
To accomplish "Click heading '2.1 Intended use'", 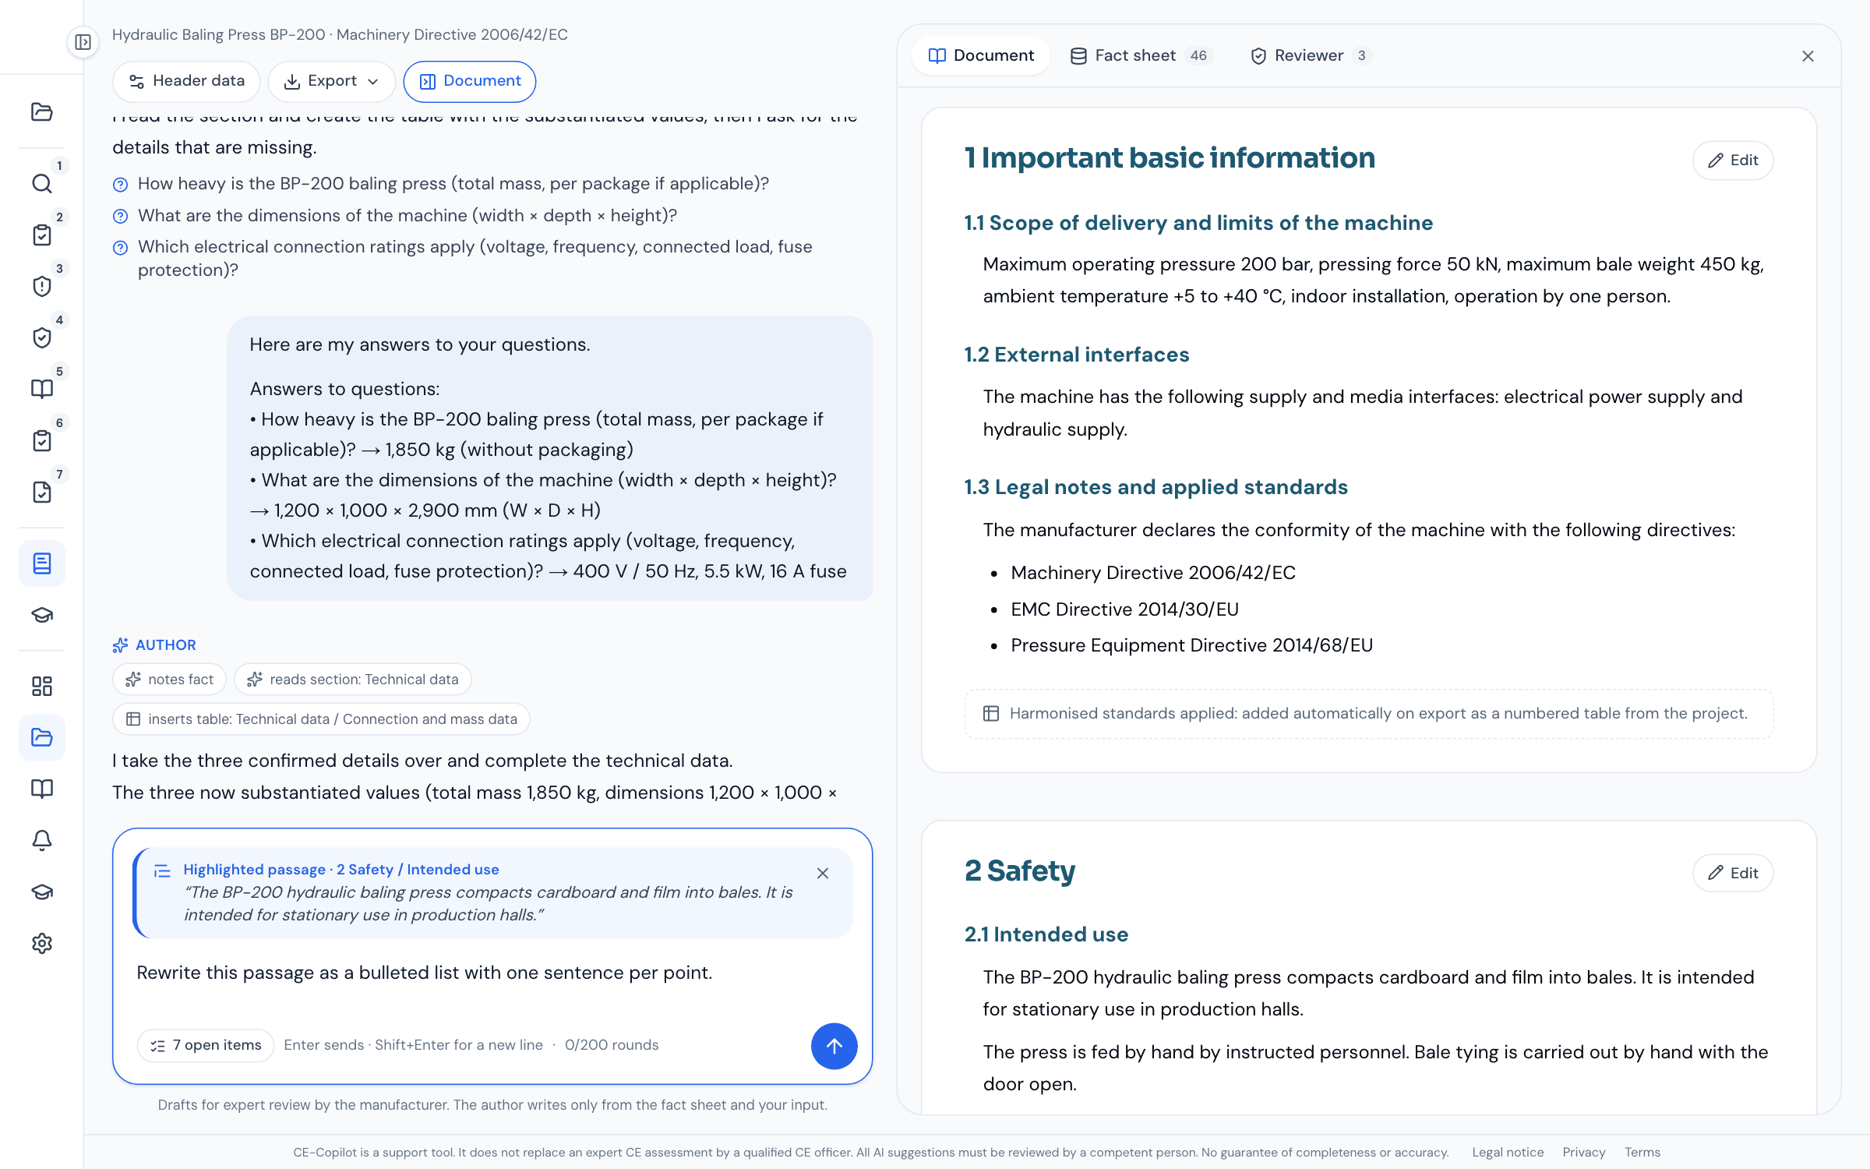I will click(1046, 934).
